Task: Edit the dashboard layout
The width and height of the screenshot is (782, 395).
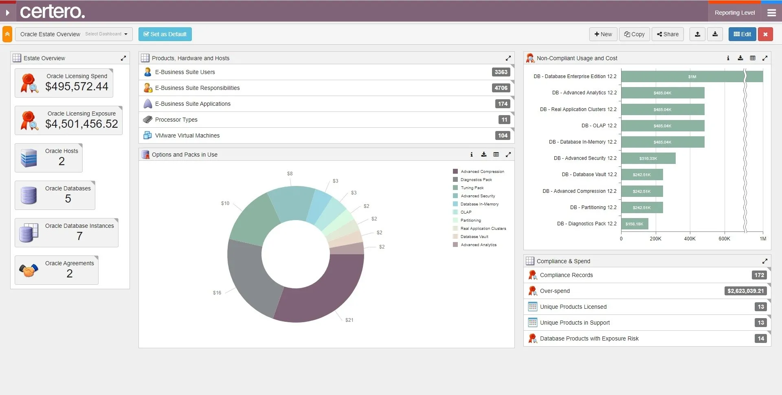Action: (x=742, y=34)
